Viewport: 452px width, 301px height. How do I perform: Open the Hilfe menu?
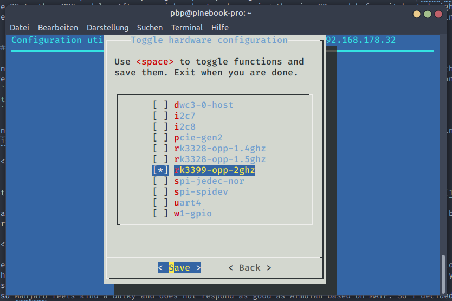pyautogui.click(x=220, y=28)
